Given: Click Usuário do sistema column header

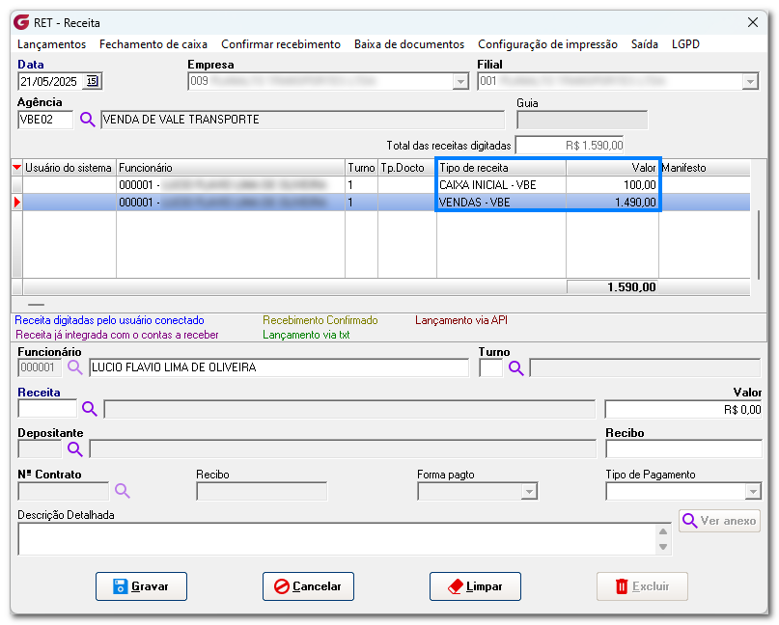Looking at the screenshot, I should (x=70, y=168).
